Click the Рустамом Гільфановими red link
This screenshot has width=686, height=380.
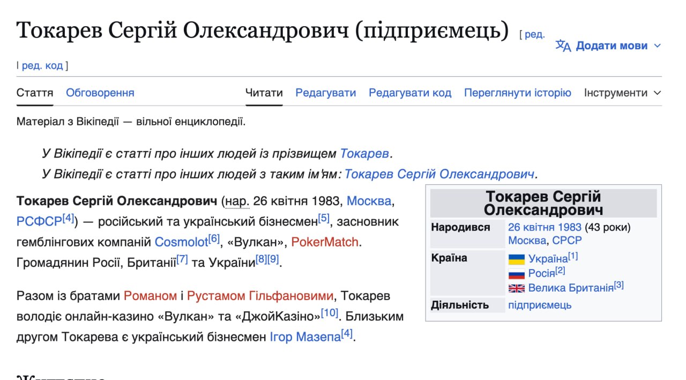pos(260,296)
